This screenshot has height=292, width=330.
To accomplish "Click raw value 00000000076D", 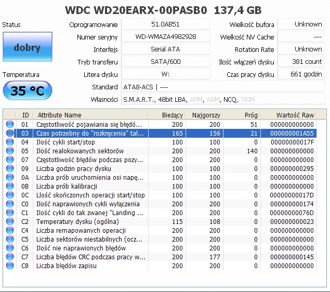I will click(x=292, y=213).
